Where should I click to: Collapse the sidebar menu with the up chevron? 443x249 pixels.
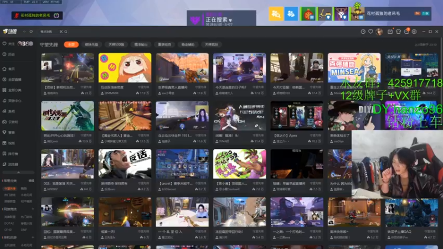[x=18, y=172]
